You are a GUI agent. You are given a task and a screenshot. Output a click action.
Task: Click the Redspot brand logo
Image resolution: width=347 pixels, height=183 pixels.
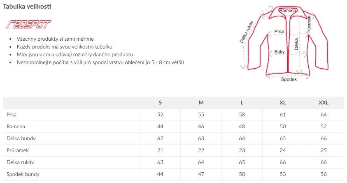point(28,24)
